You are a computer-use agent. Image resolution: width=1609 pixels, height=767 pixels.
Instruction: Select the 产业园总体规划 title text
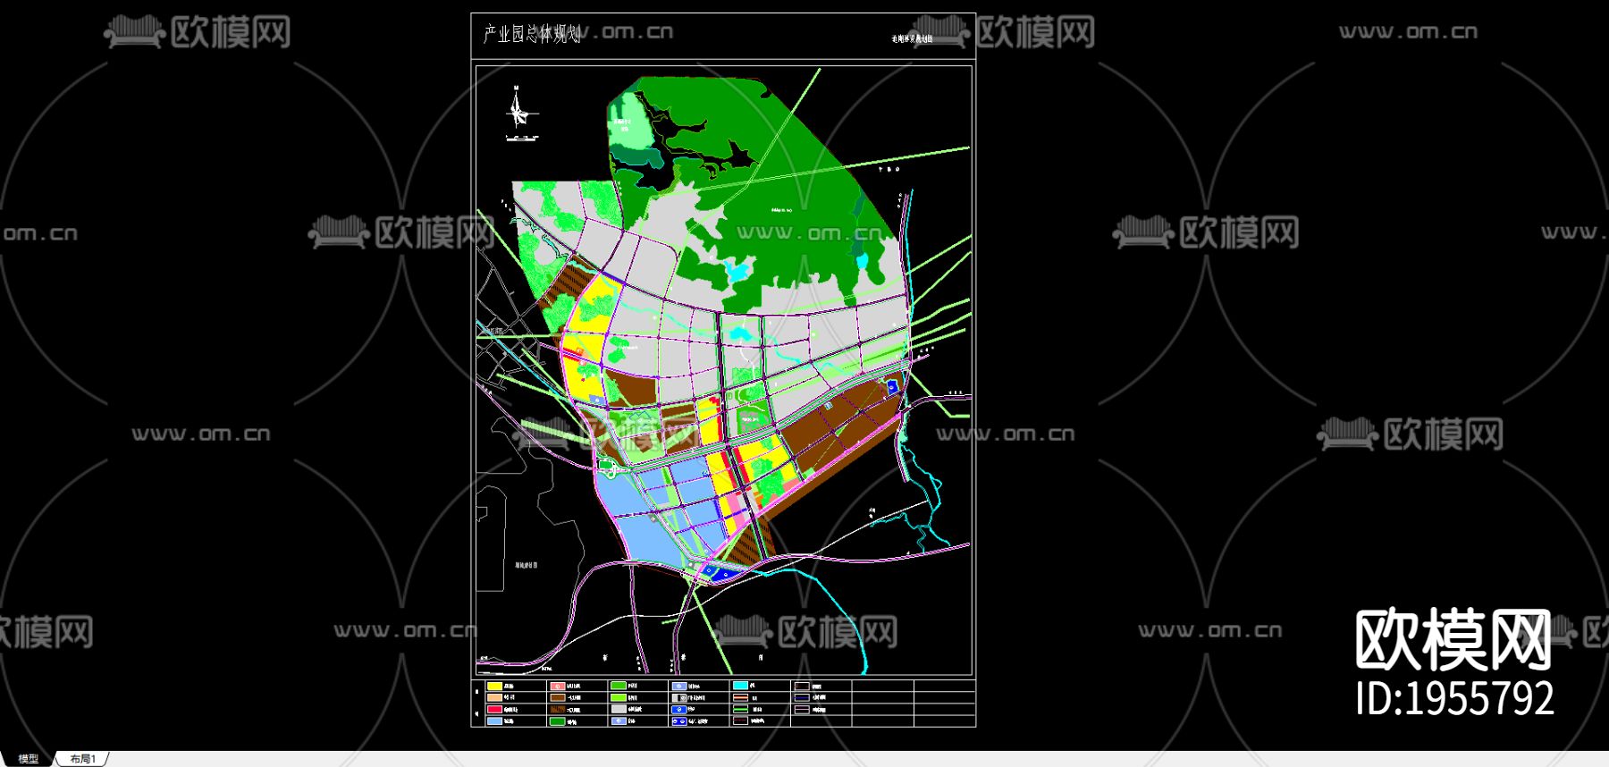pyautogui.click(x=531, y=34)
